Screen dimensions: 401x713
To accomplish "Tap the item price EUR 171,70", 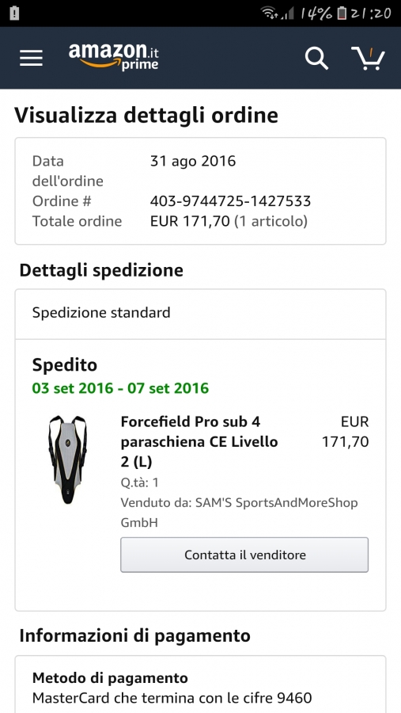I will 345,432.
